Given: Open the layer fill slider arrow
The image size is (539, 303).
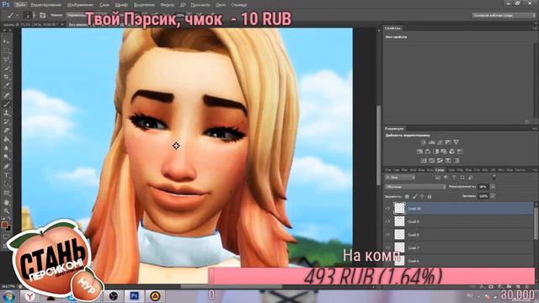Looking at the screenshot, I should click(493, 196).
